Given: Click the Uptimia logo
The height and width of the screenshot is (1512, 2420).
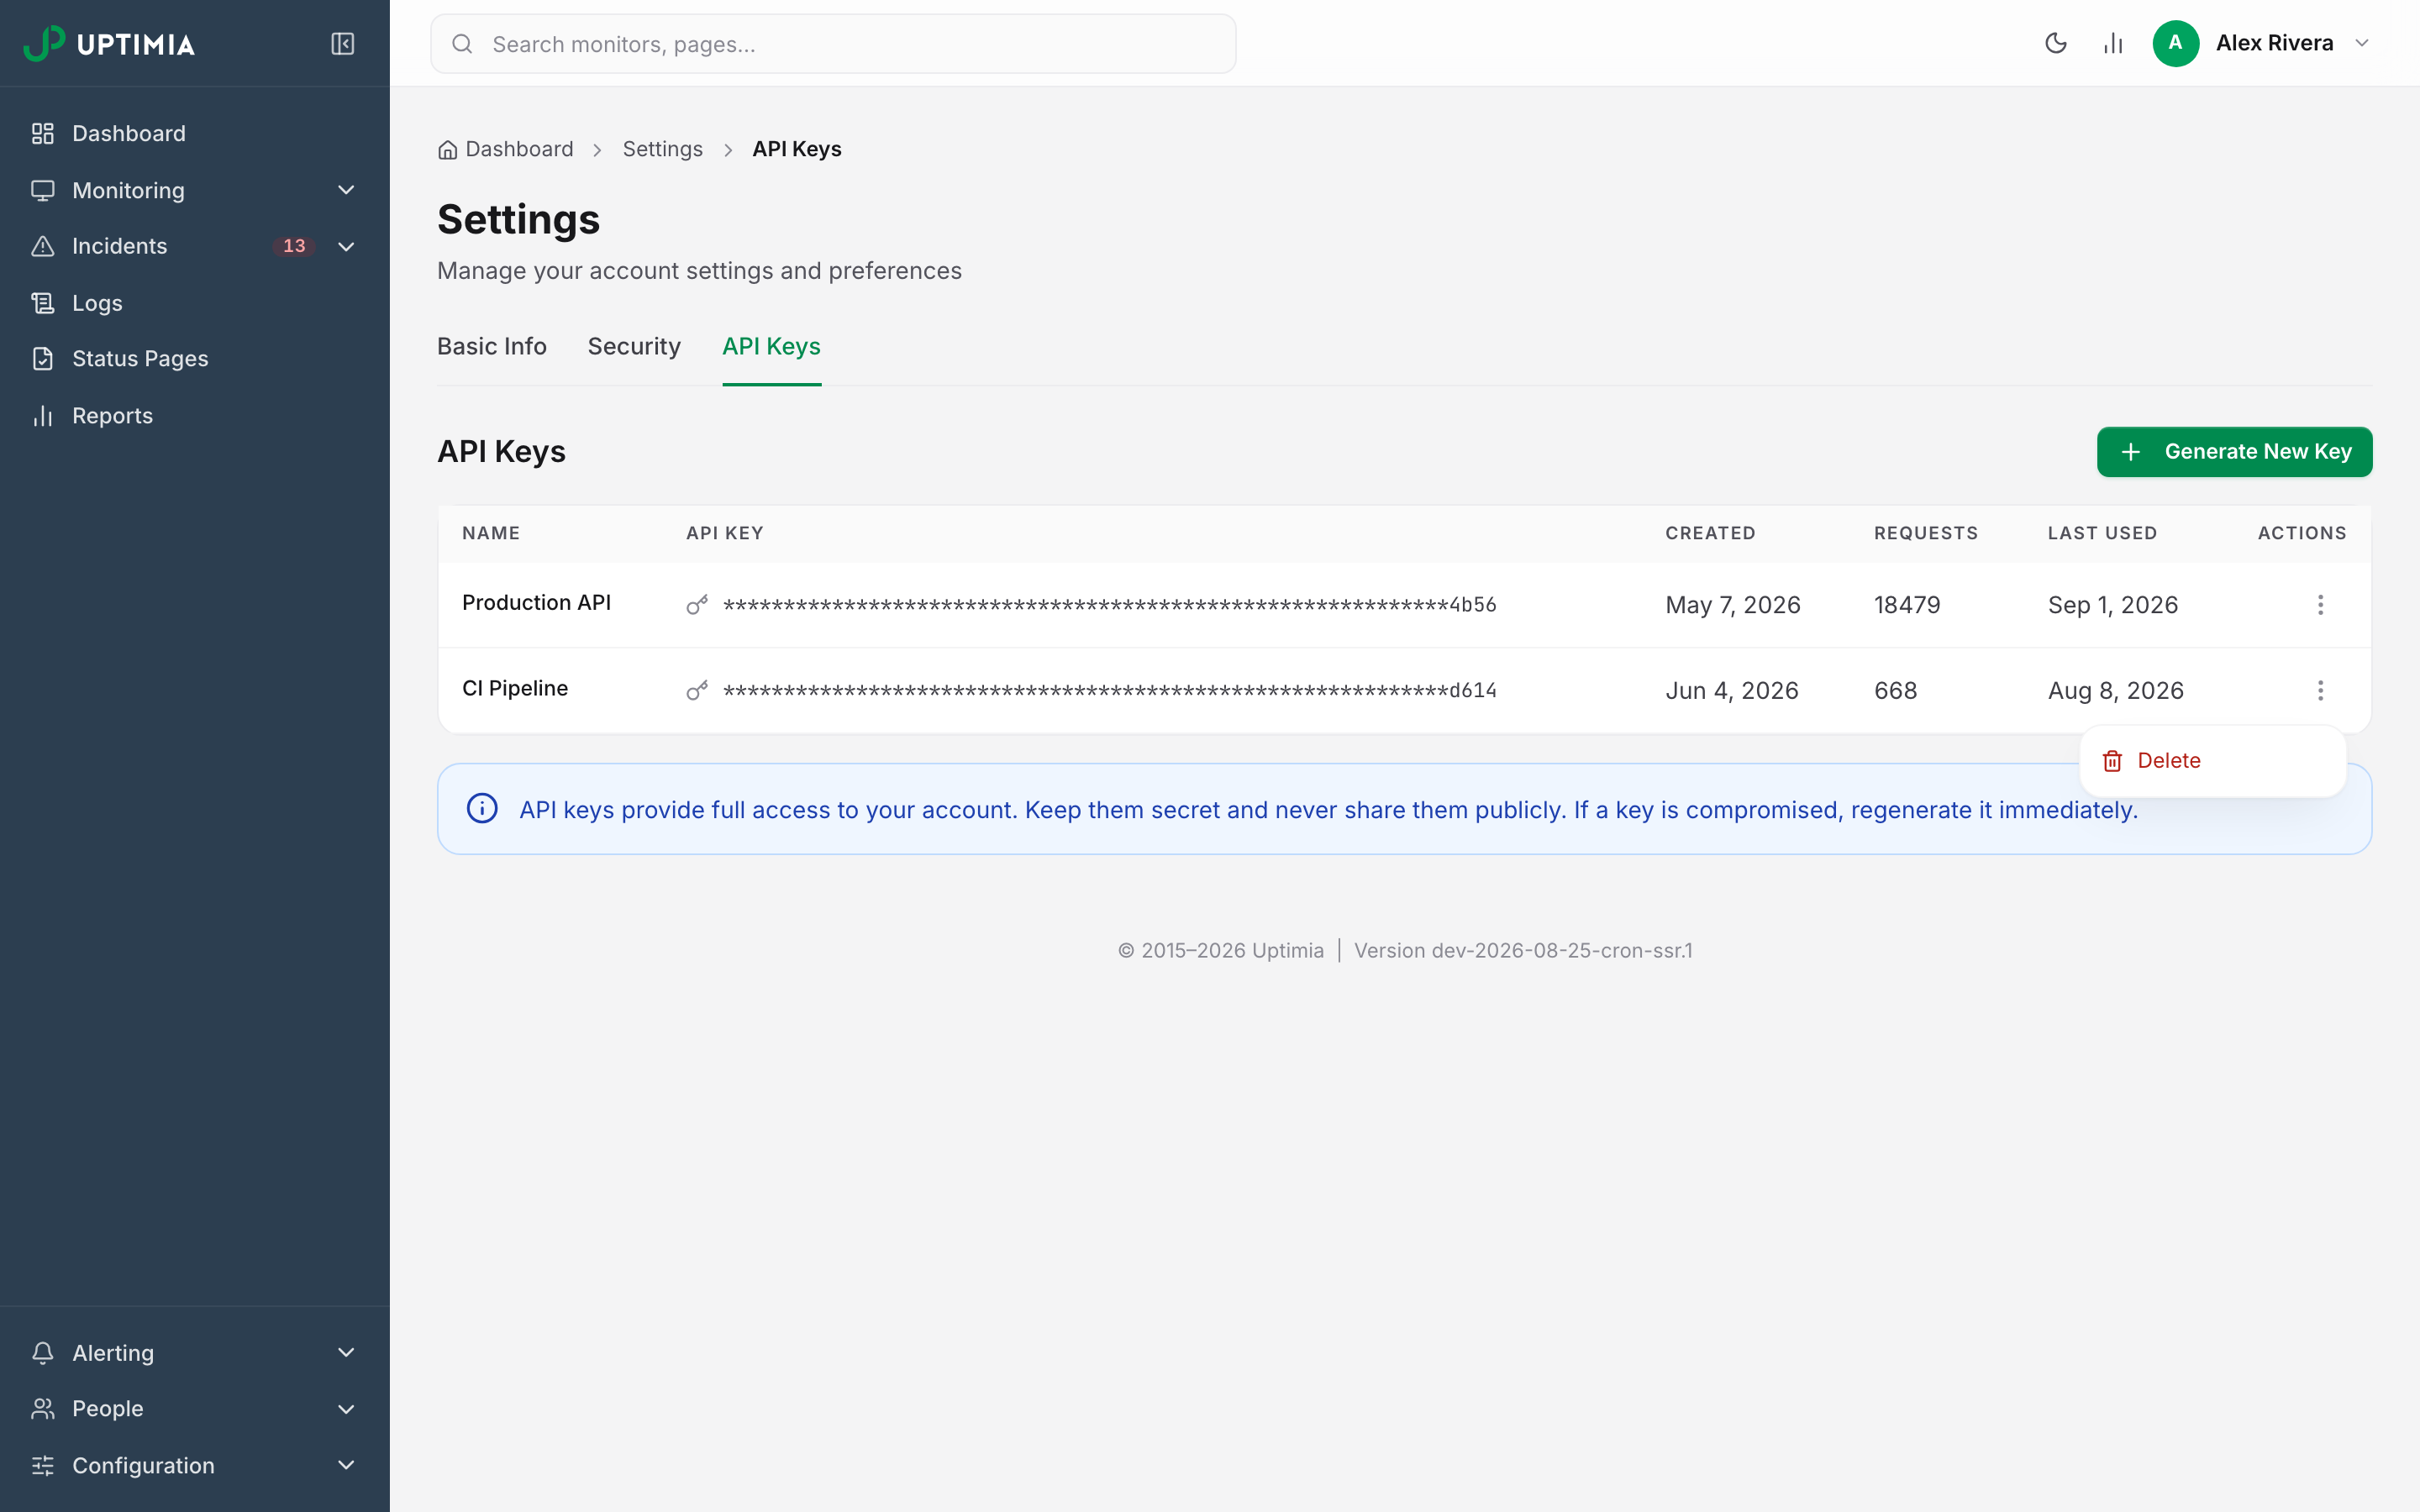Looking at the screenshot, I should click(109, 43).
